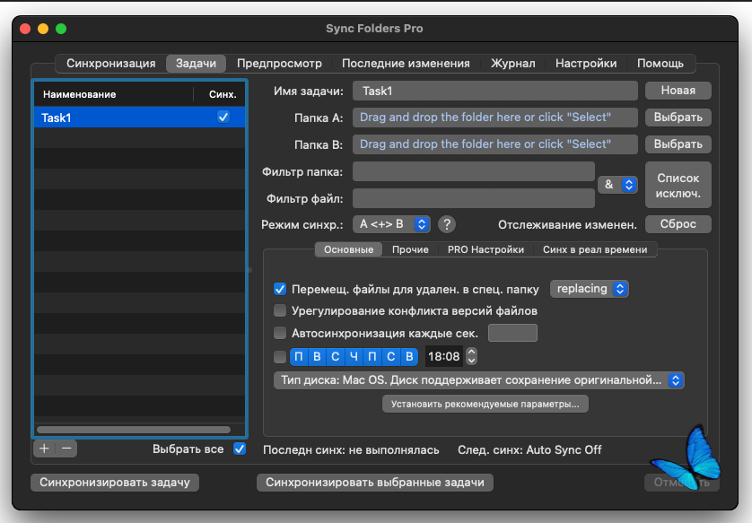Viewport: 752px width, 523px height.
Task: Click the task list horizontal scrollbar
Action: click(x=134, y=430)
